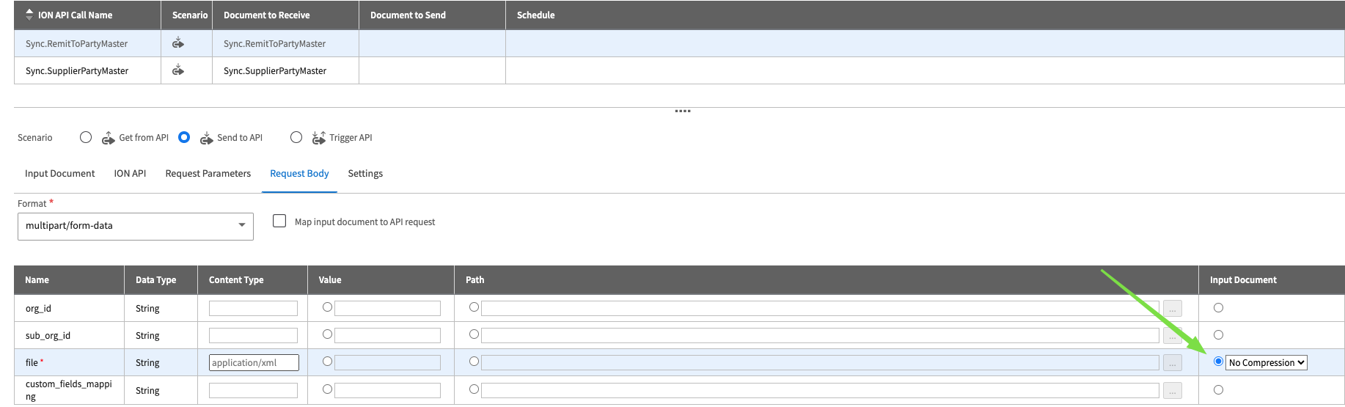This screenshot has height=407, width=1345.
Task: Click the Content Type field for file row
Action: pos(254,362)
